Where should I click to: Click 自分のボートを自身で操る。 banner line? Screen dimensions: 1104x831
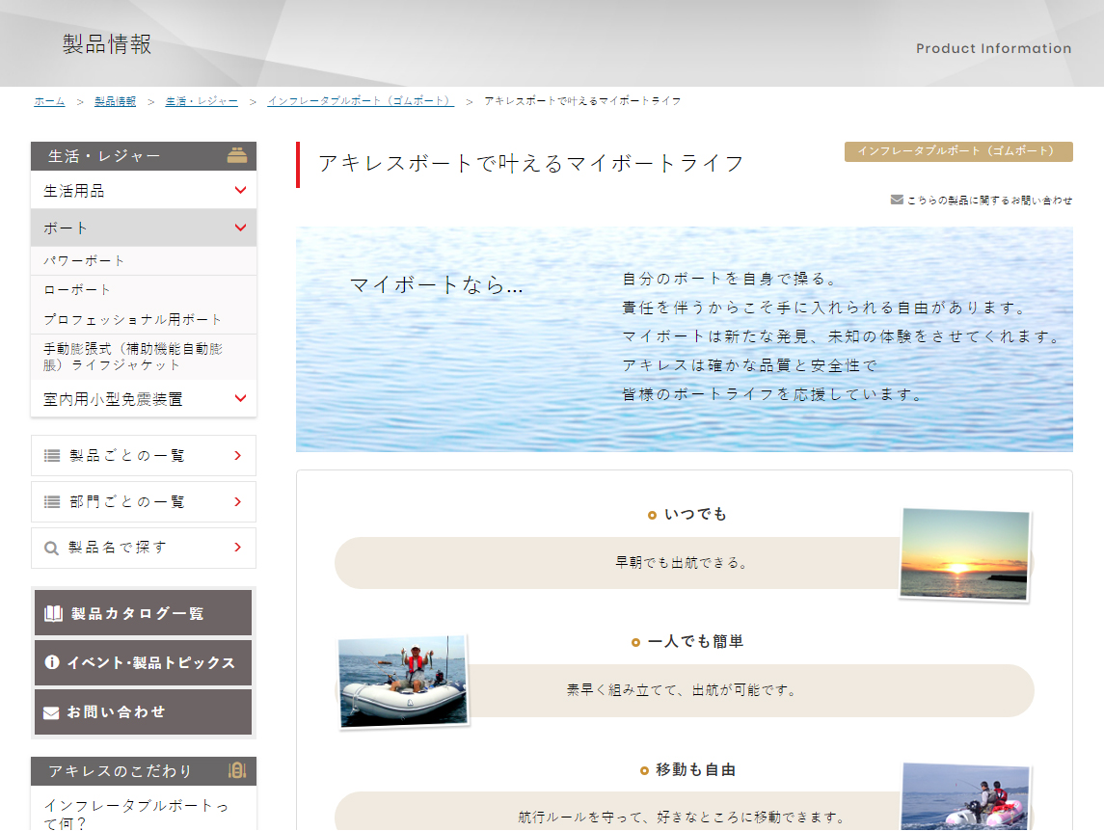tap(730, 279)
